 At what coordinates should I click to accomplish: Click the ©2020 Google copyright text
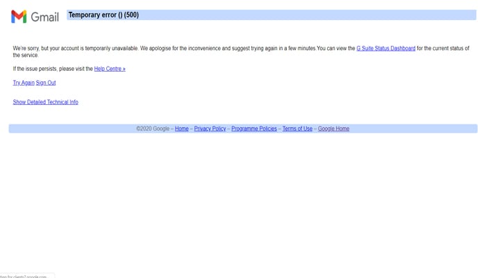tap(153, 129)
